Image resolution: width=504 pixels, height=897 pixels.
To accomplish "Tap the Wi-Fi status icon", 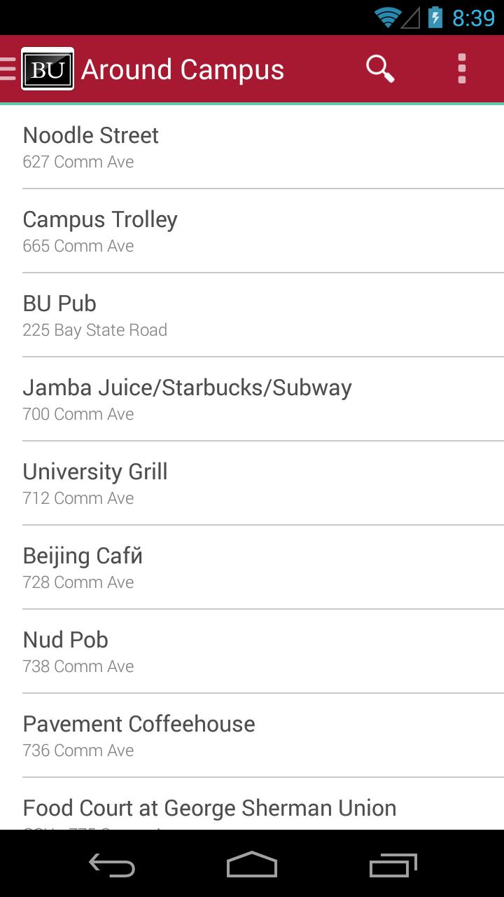I will tap(387, 17).
